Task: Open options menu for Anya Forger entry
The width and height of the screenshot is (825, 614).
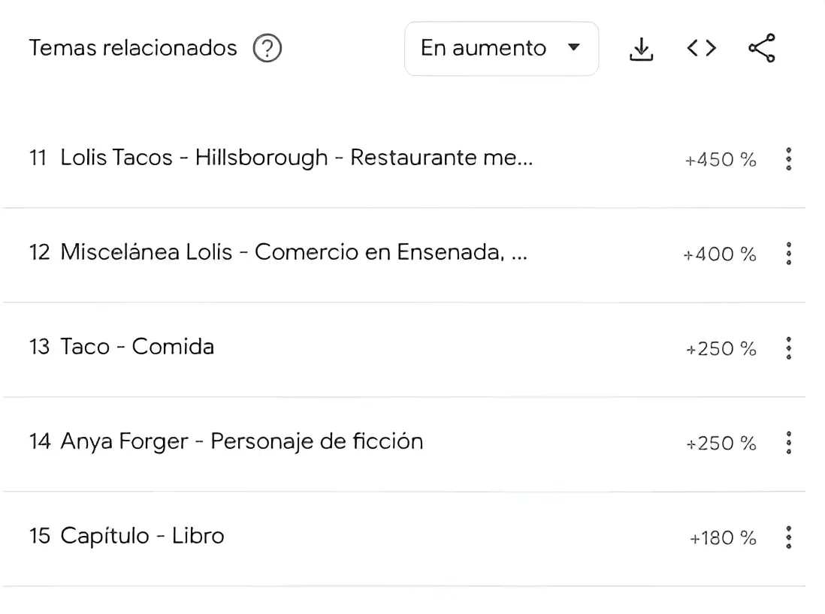Action: 788,443
